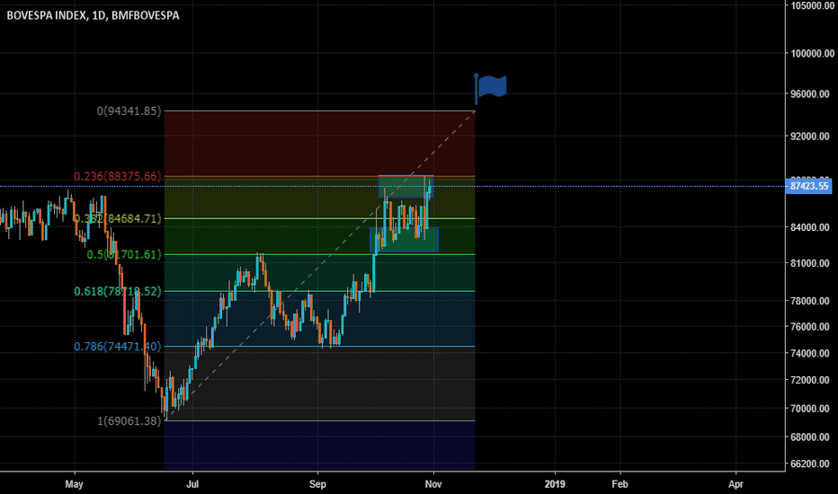Click the current price label 87423.55
The image size is (838, 494).
(809, 187)
